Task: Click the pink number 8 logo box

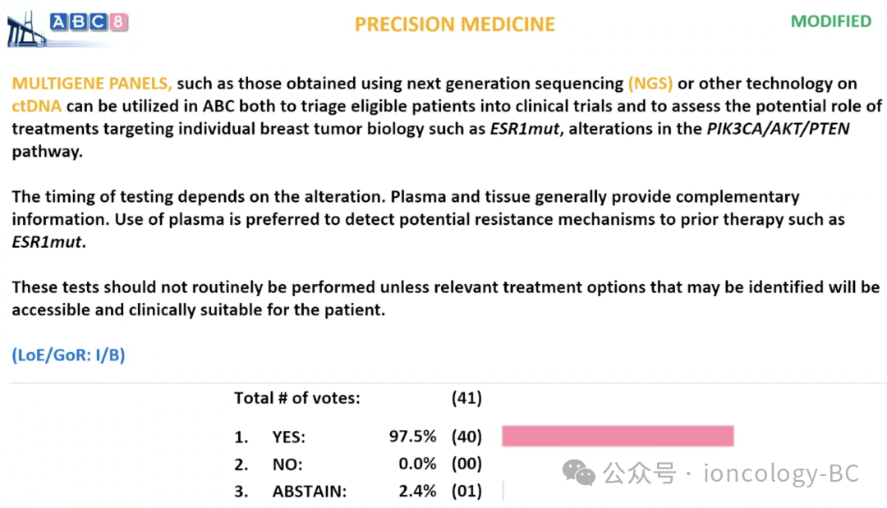Action: (120, 22)
